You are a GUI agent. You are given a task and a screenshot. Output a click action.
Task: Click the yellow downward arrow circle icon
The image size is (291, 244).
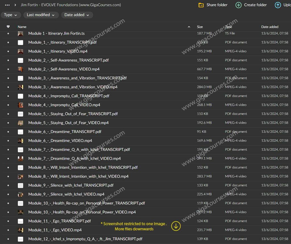pos(176,226)
